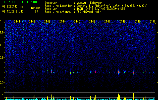Click the bright red meteor echo near 2148
This screenshot has height=100, width=158.
click(119, 72)
